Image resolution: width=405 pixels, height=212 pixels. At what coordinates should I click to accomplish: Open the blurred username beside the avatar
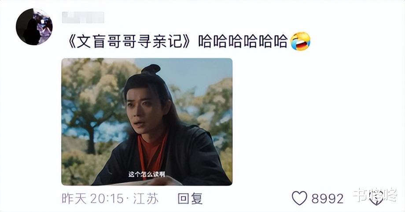click(x=83, y=17)
